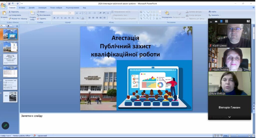
Task: Click the Paste (Вставить) clipboard icon
Action: [4, 13]
